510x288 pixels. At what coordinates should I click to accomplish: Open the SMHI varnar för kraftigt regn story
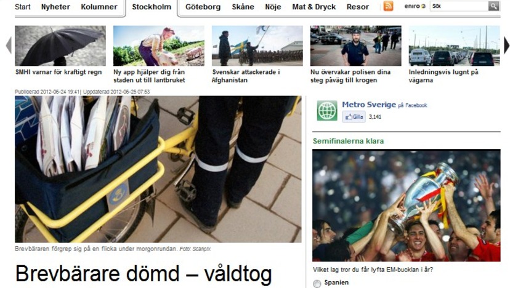(59, 72)
